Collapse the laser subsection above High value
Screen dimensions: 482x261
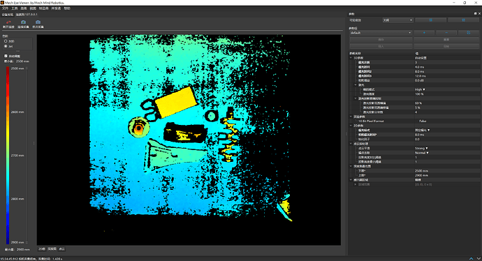click(356, 84)
